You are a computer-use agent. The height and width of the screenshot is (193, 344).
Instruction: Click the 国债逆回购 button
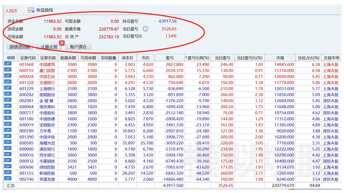[x=20, y=46]
